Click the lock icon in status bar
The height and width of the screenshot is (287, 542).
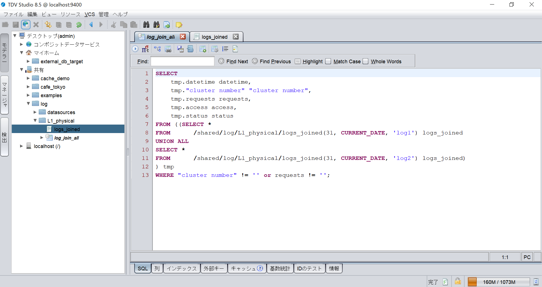click(458, 281)
